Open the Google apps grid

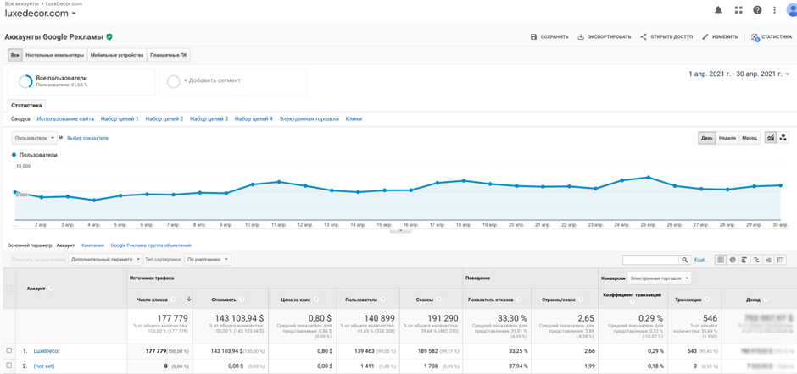coord(738,10)
